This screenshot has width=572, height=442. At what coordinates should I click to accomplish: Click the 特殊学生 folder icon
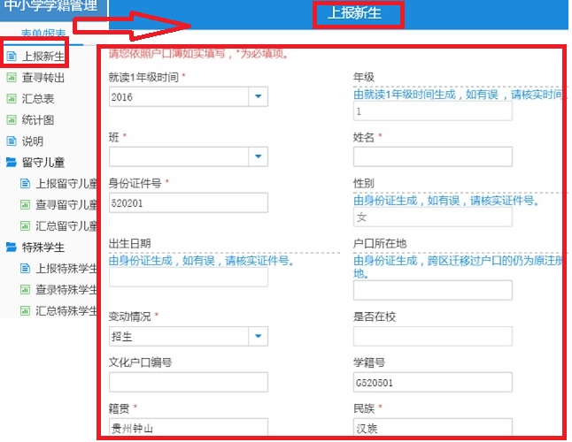12,248
